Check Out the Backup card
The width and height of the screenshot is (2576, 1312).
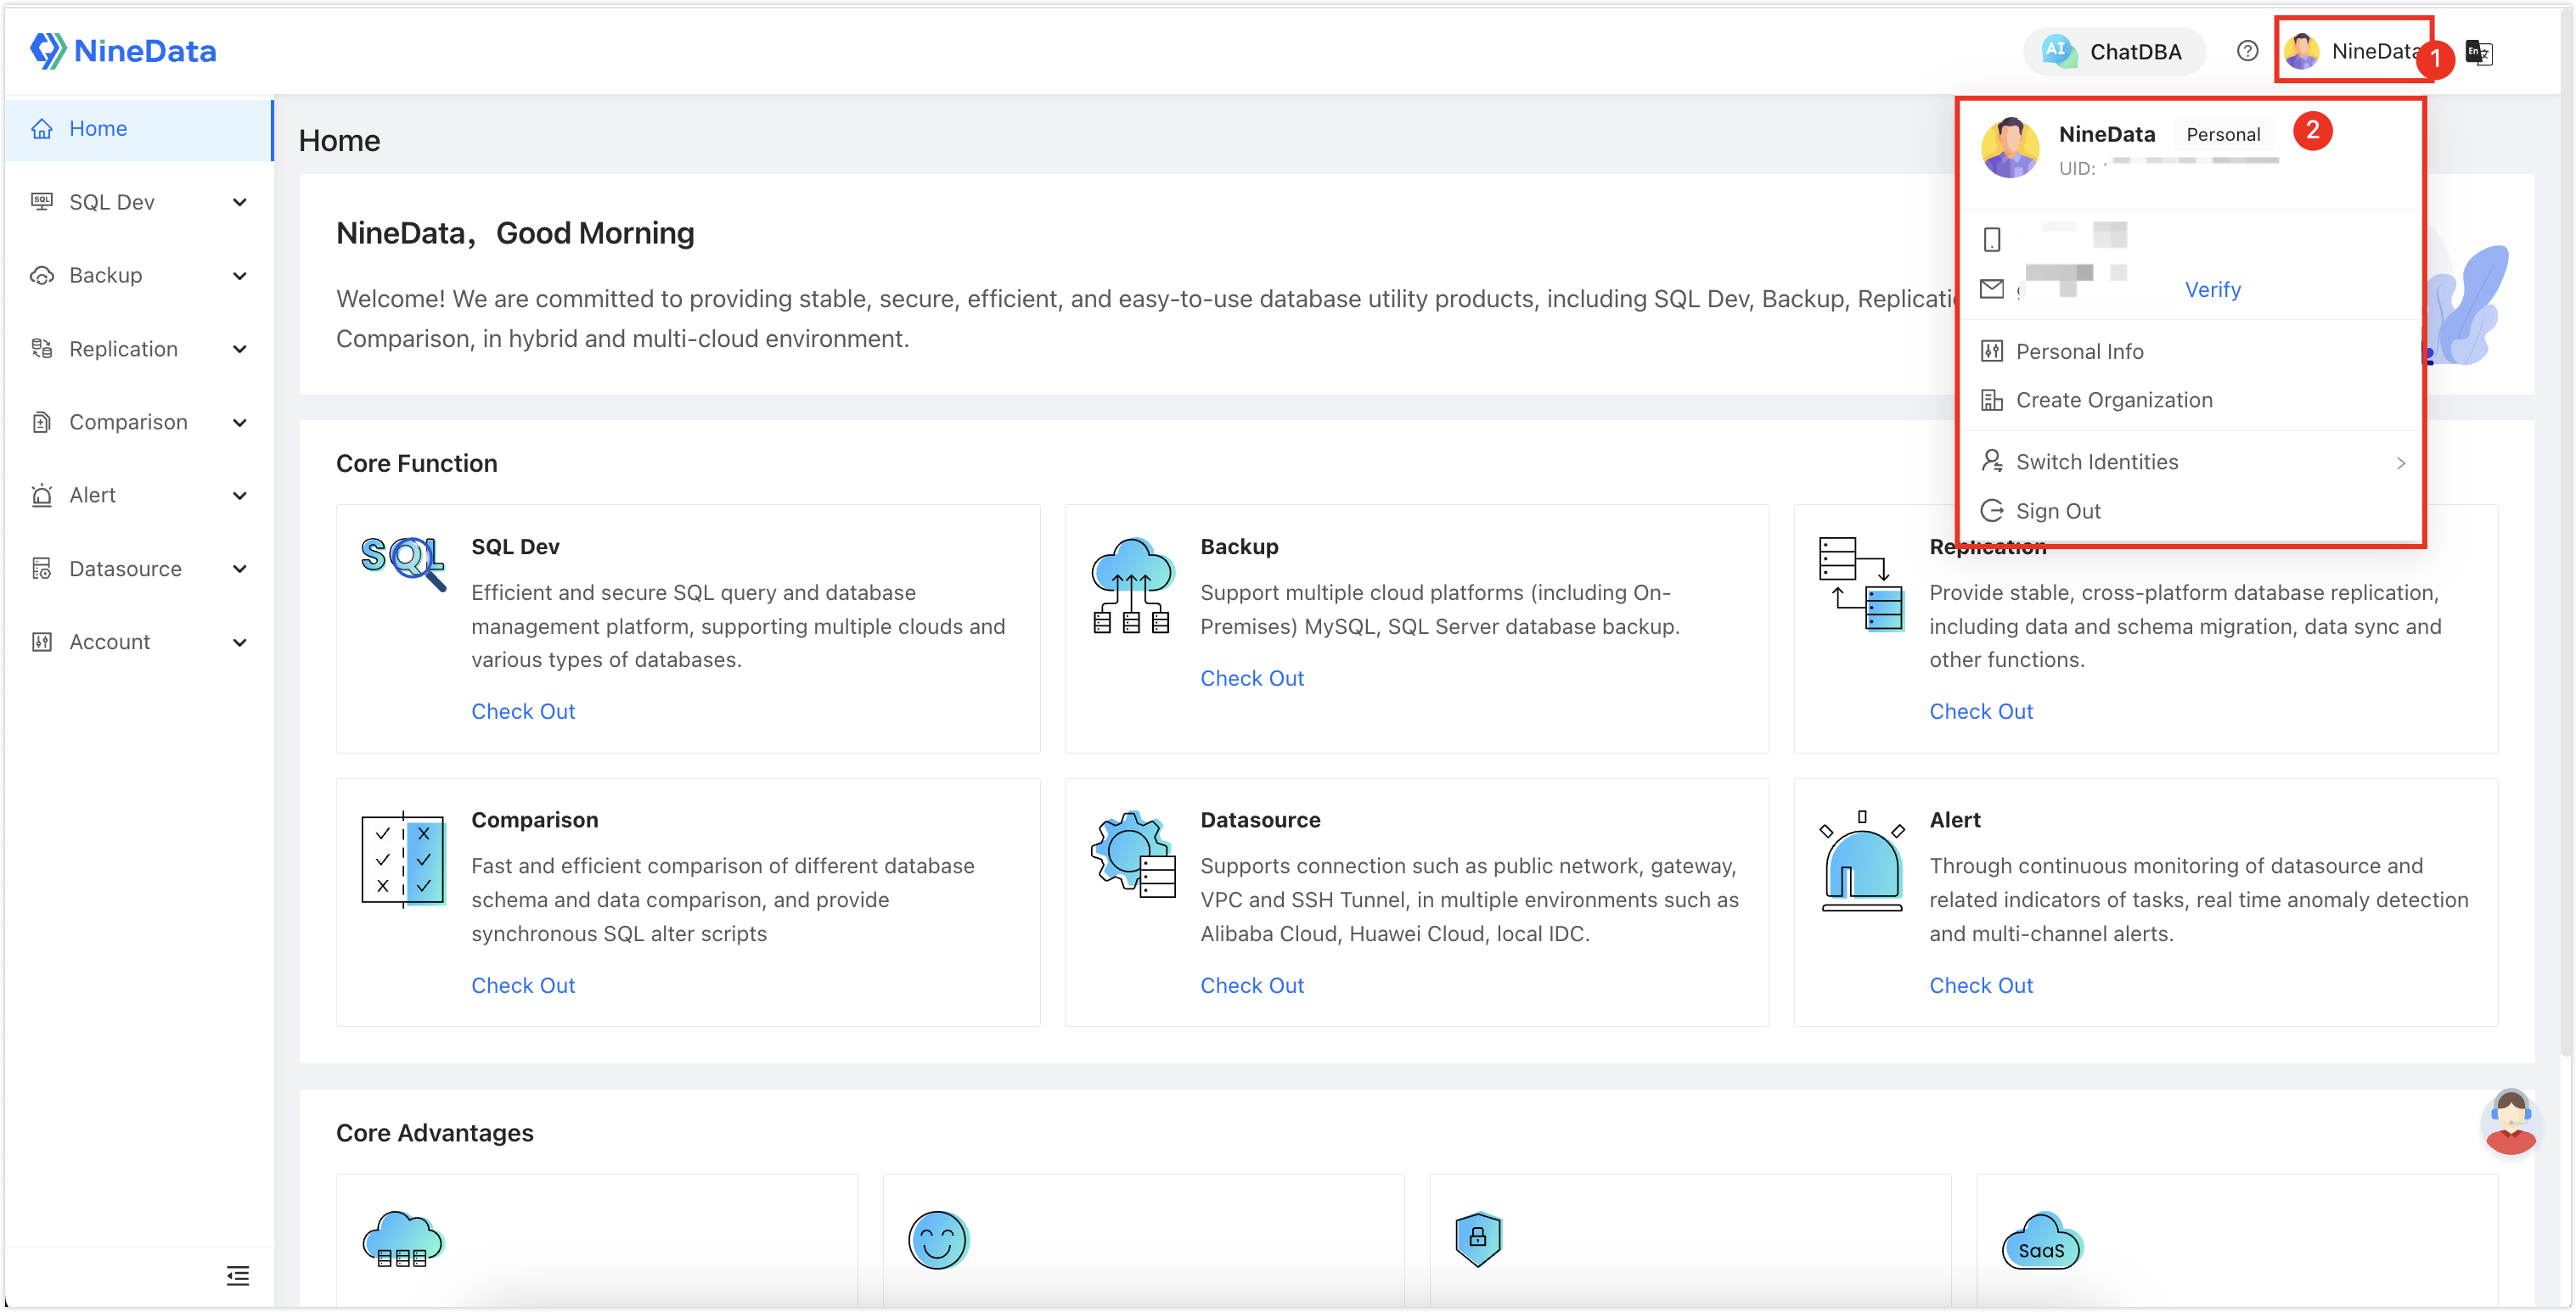tap(1252, 678)
